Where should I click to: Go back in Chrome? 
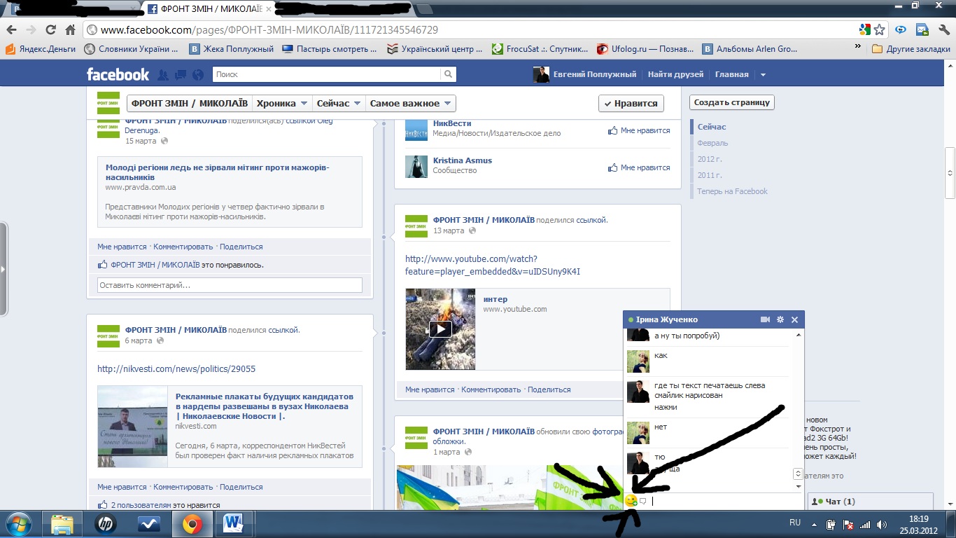pyautogui.click(x=10, y=30)
